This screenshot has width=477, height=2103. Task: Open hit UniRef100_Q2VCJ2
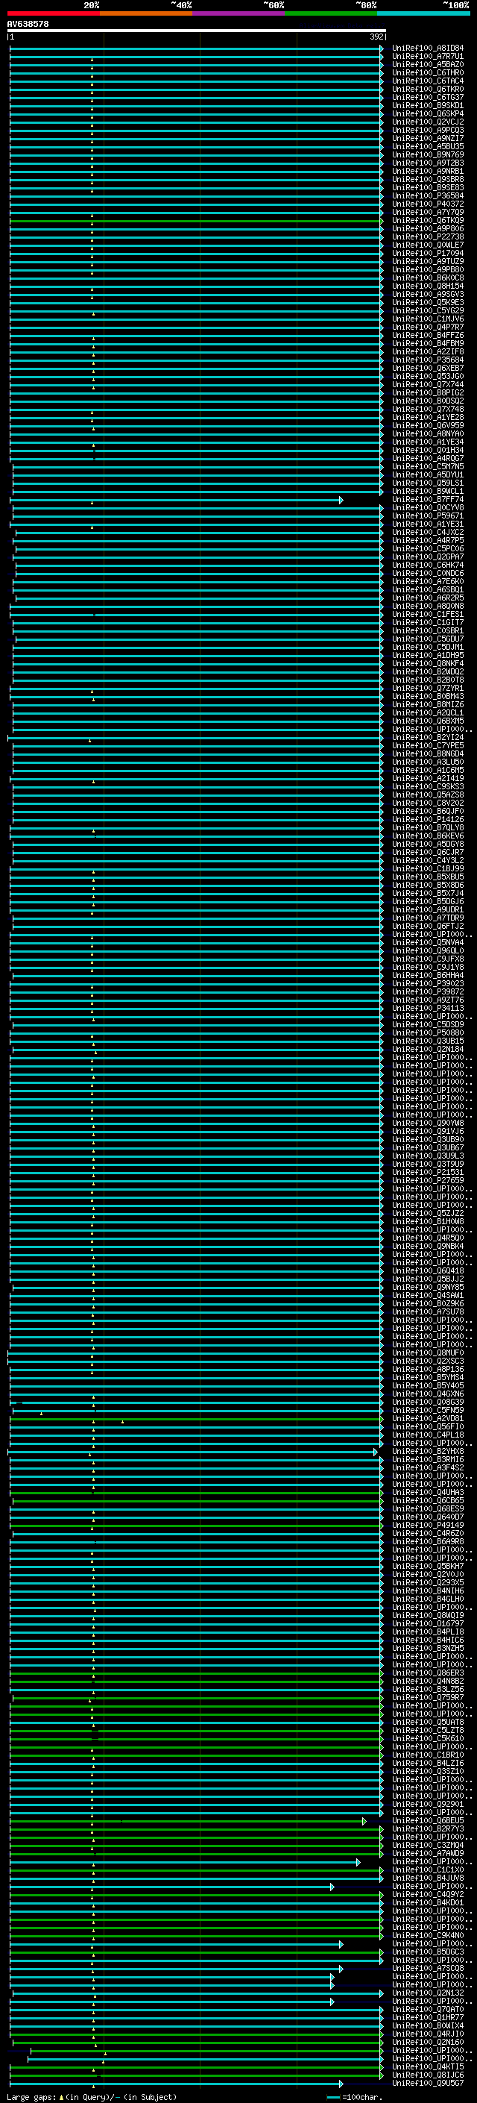tap(427, 122)
